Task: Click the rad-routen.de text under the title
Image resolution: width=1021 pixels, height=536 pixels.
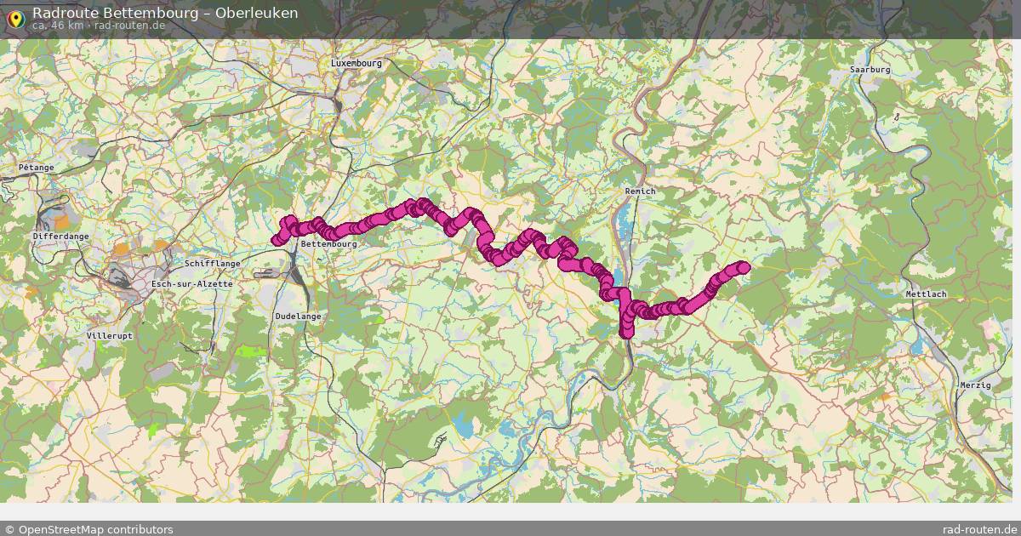Action: (x=130, y=26)
